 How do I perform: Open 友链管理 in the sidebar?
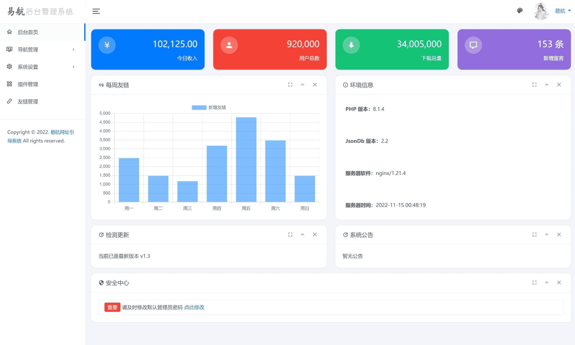(x=42, y=102)
